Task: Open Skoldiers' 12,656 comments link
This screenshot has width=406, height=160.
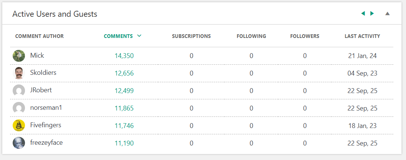Action: pyautogui.click(x=124, y=73)
